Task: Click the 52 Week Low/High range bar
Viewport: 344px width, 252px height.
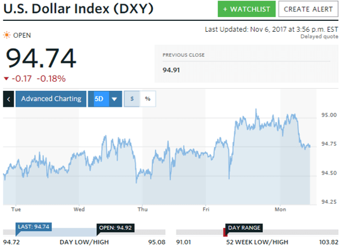Action: pos(257,233)
